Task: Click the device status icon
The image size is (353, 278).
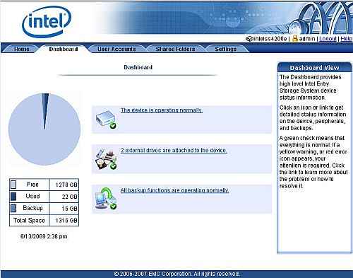Action: [106, 120]
